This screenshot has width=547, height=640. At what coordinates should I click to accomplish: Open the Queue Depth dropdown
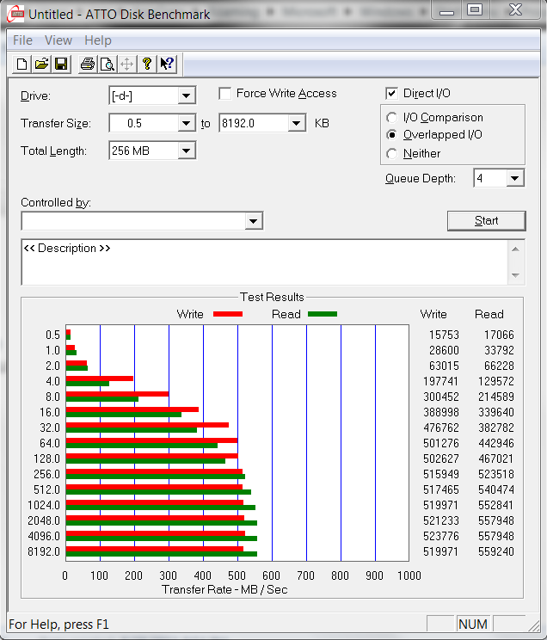coord(514,179)
